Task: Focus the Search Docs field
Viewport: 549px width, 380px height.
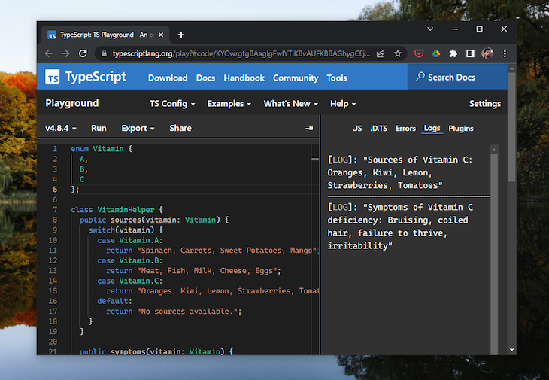Action: (x=457, y=77)
